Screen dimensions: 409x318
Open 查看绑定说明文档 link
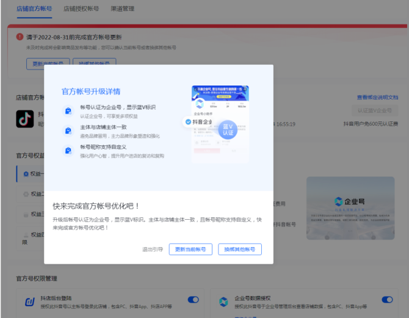[377, 97]
